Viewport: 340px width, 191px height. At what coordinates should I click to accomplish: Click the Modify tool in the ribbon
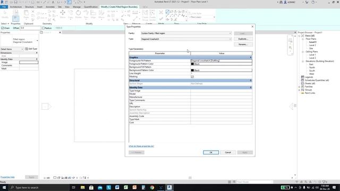click(5, 15)
